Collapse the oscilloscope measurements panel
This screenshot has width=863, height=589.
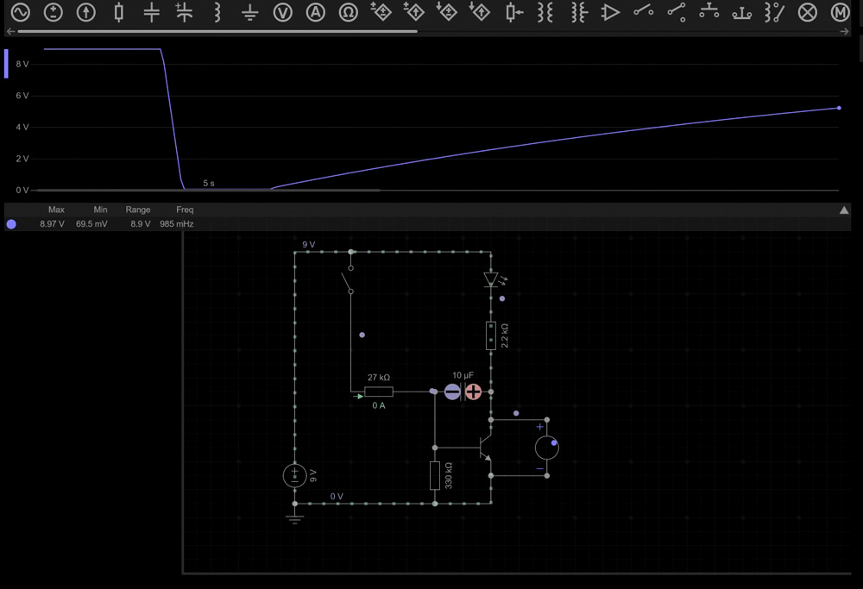click(844, 210)
